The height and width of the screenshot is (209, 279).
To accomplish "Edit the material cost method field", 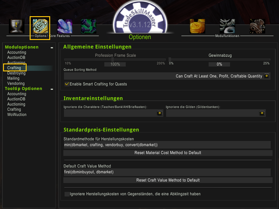I will tap(167, 145).
